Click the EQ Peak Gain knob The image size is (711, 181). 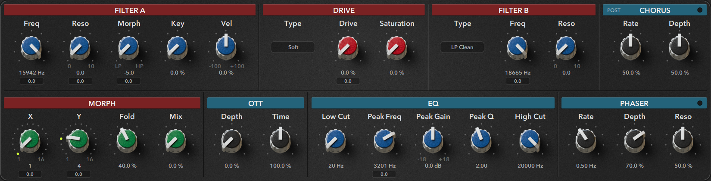433,140
